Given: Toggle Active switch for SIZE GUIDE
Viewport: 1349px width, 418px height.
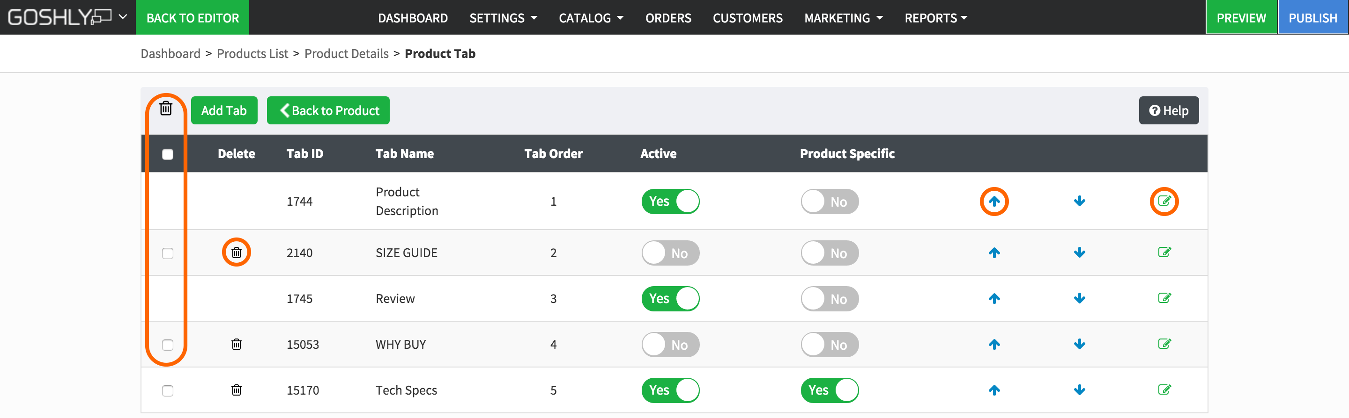Looking at the screenshot, I should (x=670, y=253).
